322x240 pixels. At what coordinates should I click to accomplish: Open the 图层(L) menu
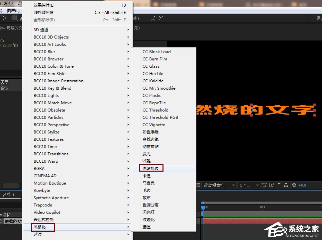click(x=13, y=11)
